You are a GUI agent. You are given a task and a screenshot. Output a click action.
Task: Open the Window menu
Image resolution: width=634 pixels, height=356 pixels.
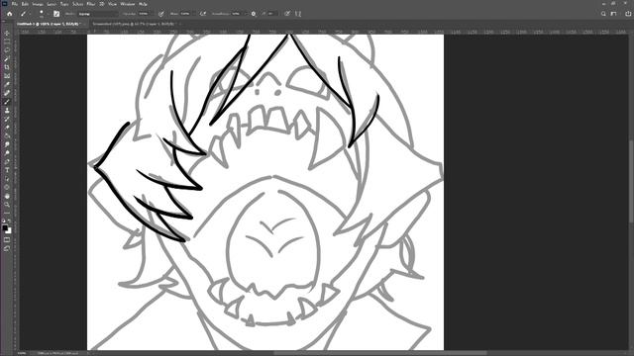(x=128, y=4)
